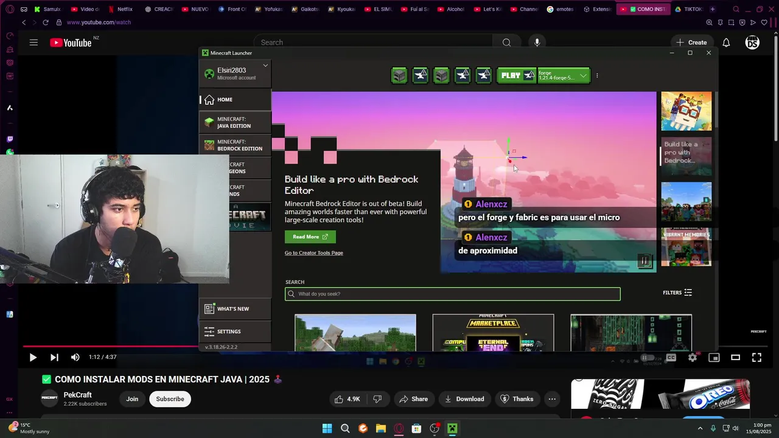
Task: Go back in browser history
Action: 24,23
